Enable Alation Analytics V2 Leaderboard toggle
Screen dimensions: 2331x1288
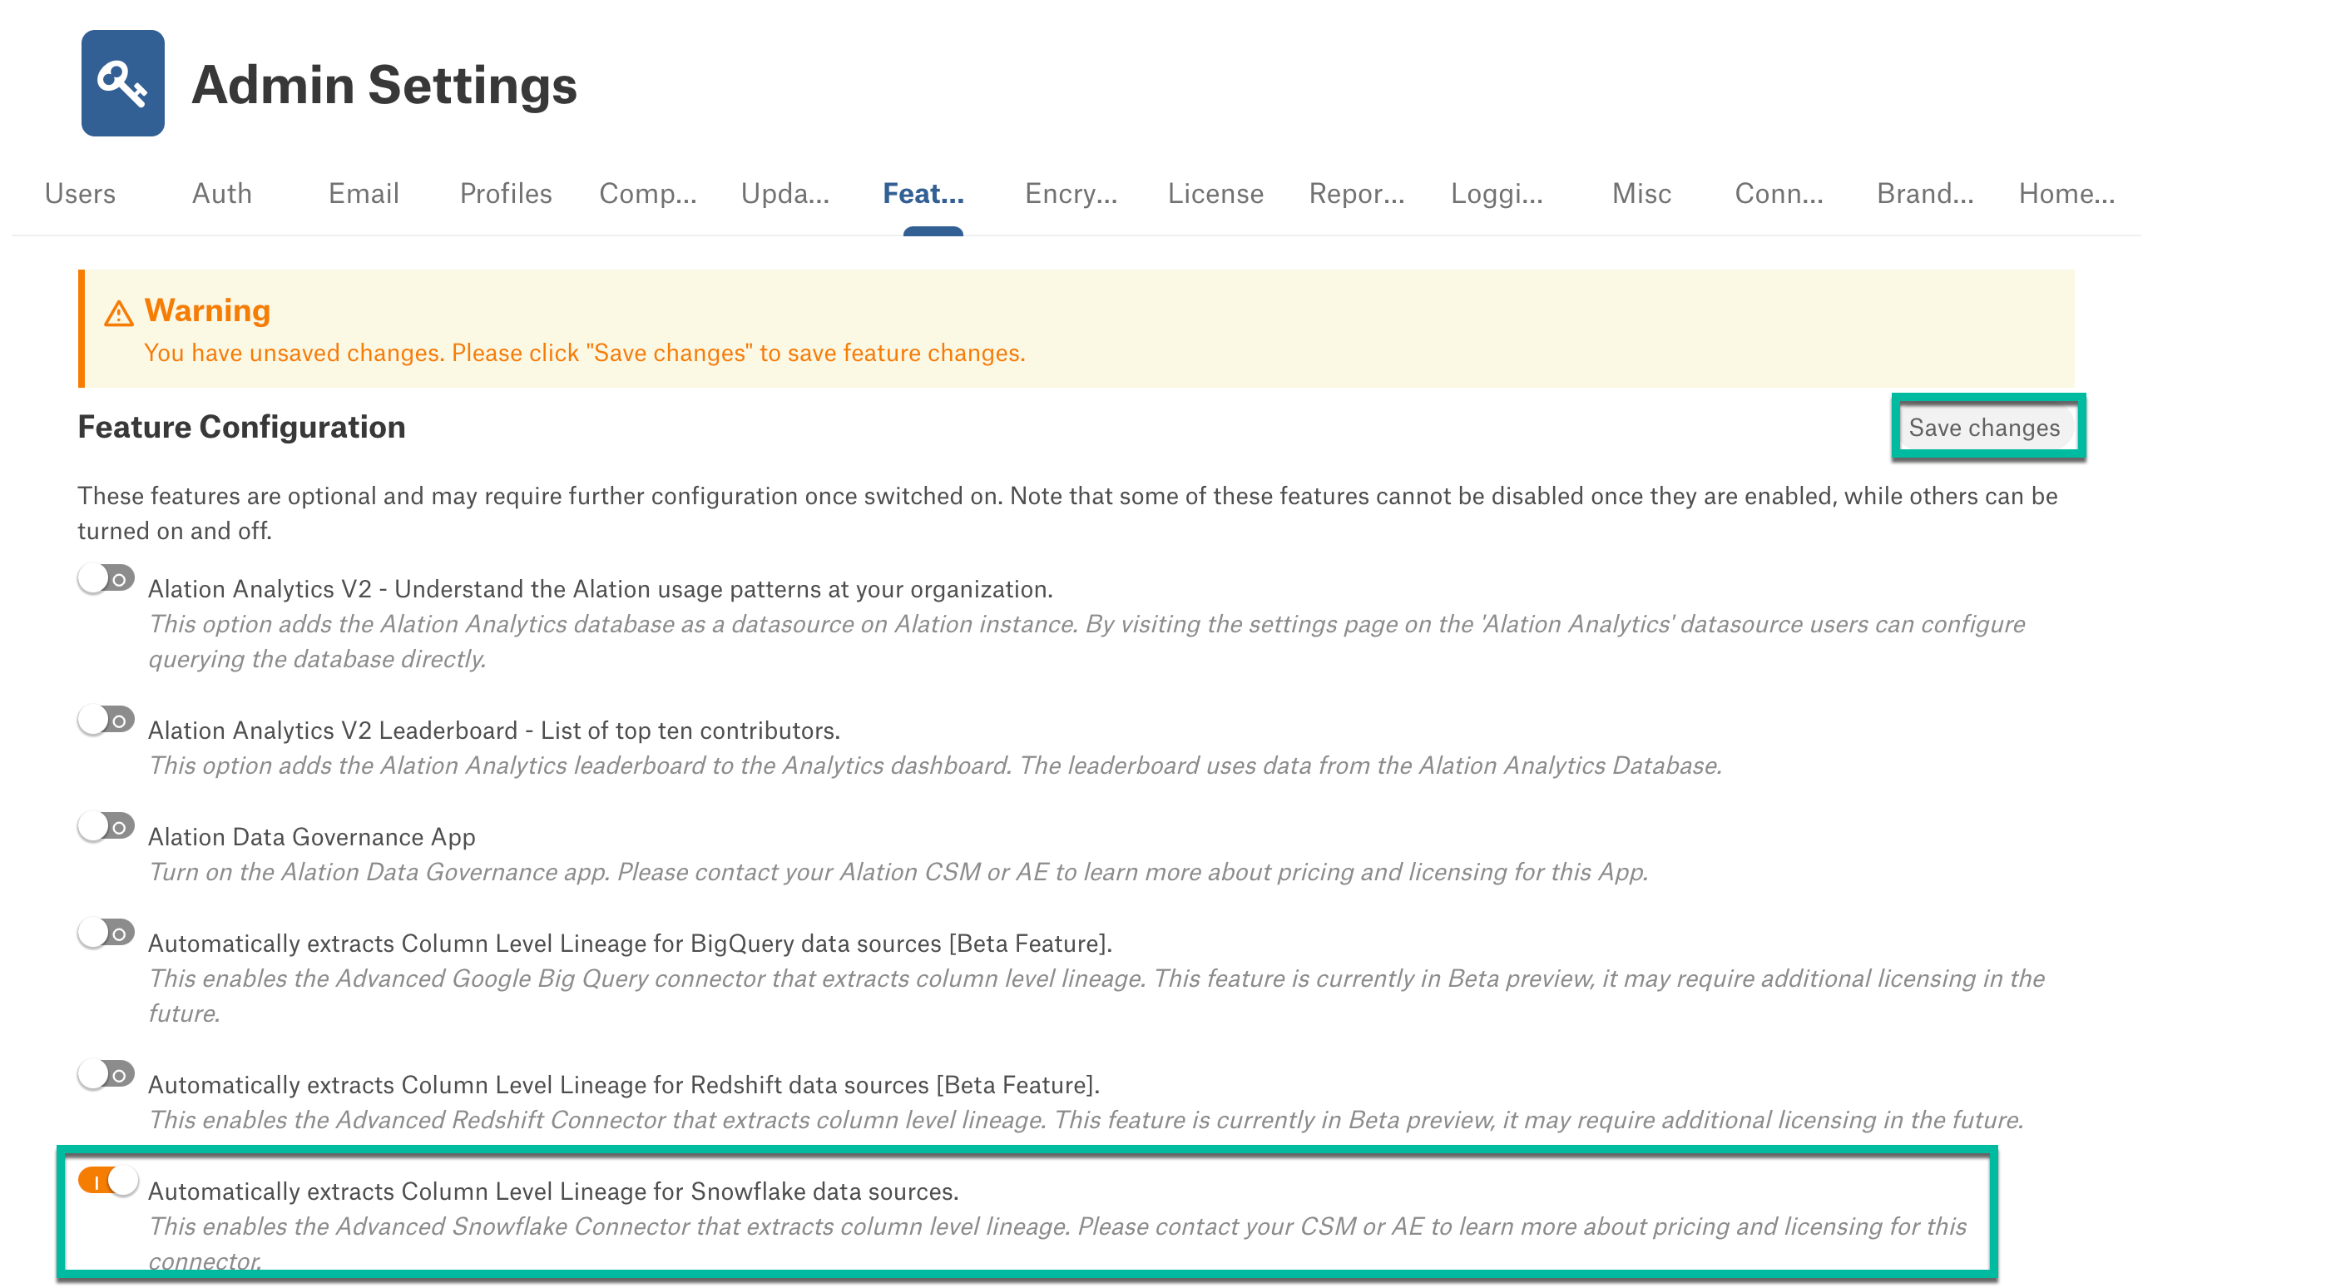tap(106, 720)
